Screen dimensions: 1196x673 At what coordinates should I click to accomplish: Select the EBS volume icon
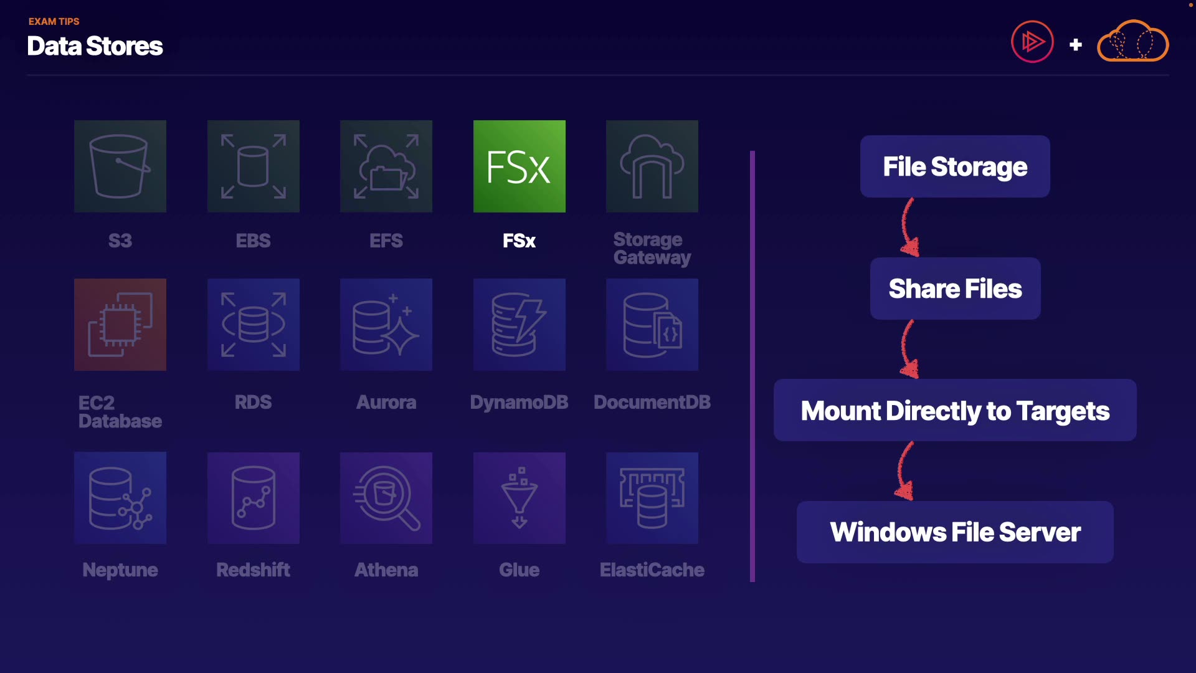254,166
